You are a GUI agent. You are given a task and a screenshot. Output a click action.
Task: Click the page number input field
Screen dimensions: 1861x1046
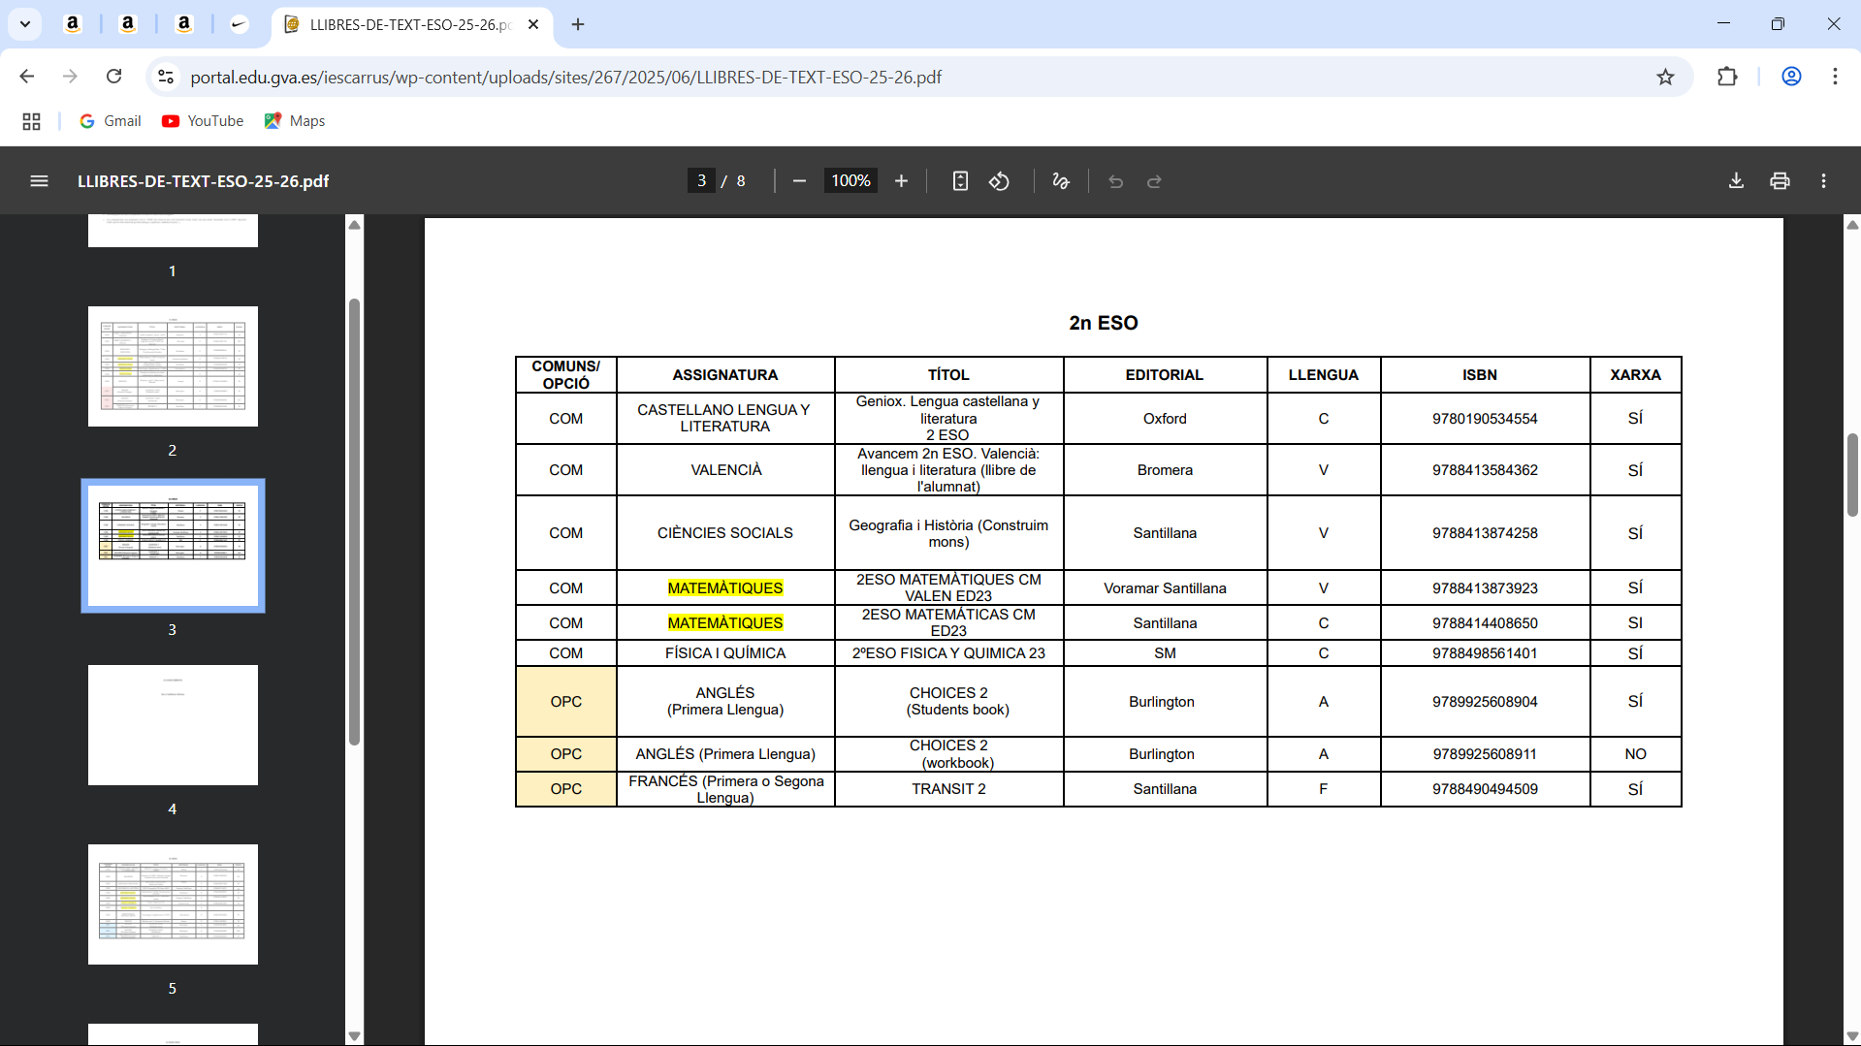(701, 181)
